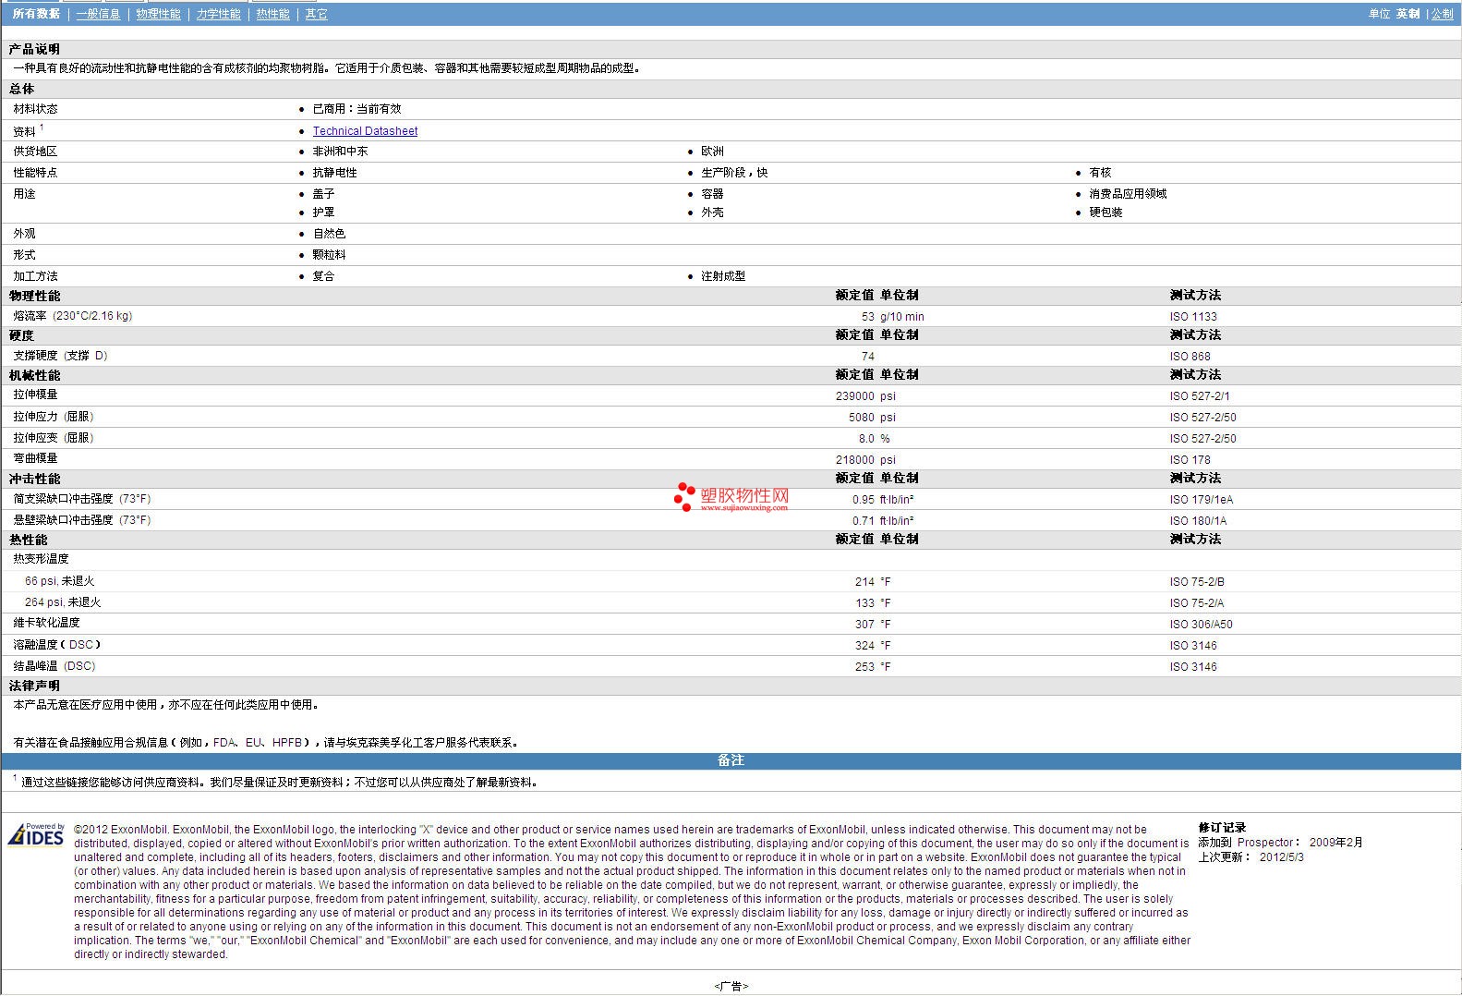Click the ISO 180/1A test method
The image size is (1462, 996).
tap(1198, 521)
